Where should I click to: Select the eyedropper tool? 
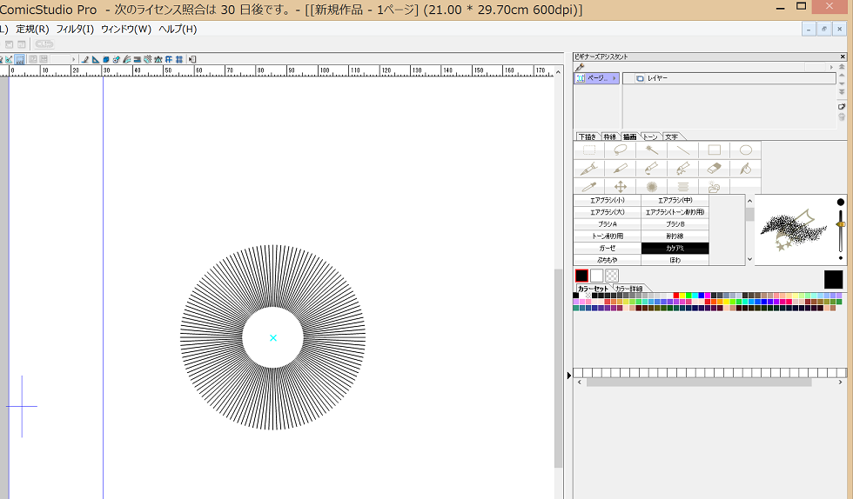tap(589, 187)
